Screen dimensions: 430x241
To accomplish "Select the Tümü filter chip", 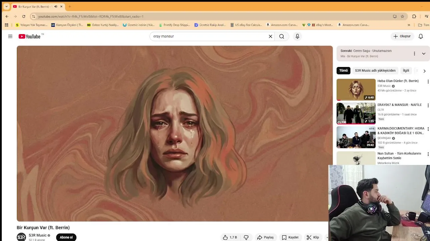I will tap(343, 71).
